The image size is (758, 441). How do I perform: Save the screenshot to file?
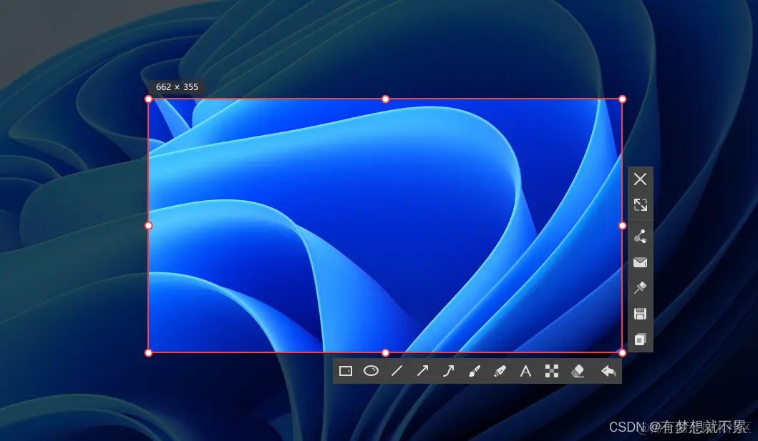(x=640, y=314)
